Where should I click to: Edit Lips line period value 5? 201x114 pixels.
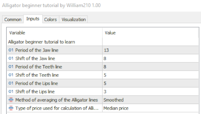150,83
